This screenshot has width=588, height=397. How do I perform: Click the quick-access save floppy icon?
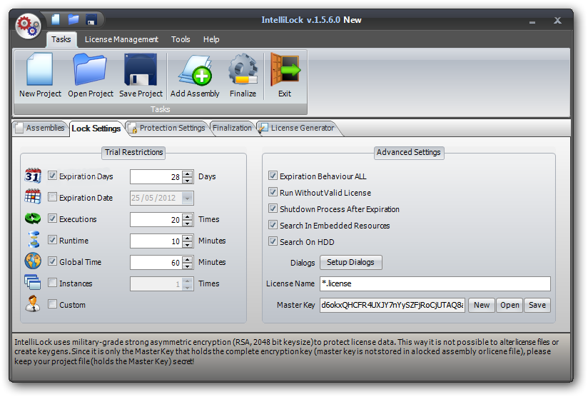pyautogui.click(x=91, y=19)
